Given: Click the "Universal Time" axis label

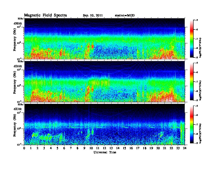Looking at the screenshot, I should 105,152.
